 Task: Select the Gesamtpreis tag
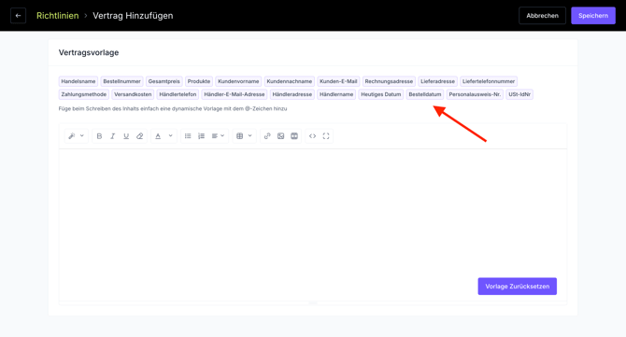coord(164,81)
